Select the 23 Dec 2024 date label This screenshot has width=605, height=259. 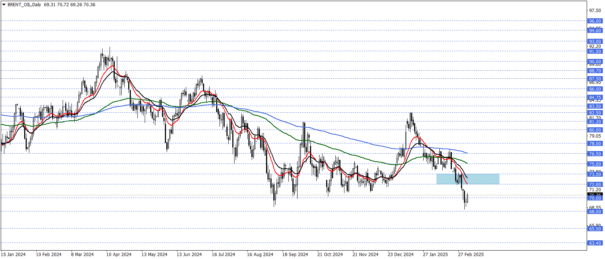(x=401, y=255)
